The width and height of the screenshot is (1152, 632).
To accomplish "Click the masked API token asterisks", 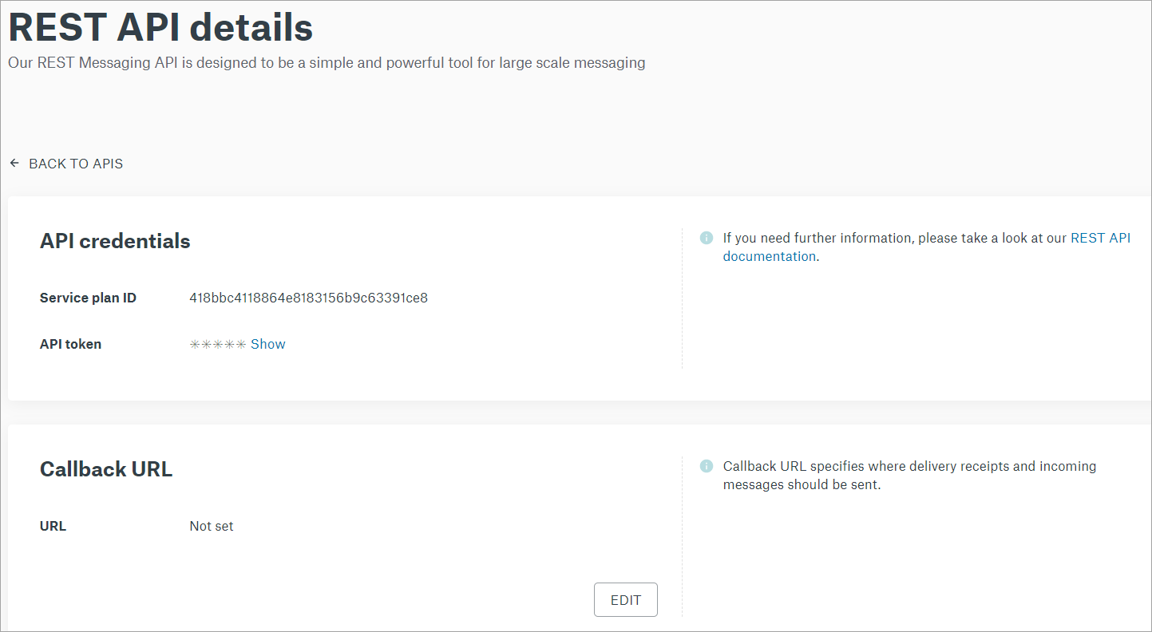I will point(218,345).
